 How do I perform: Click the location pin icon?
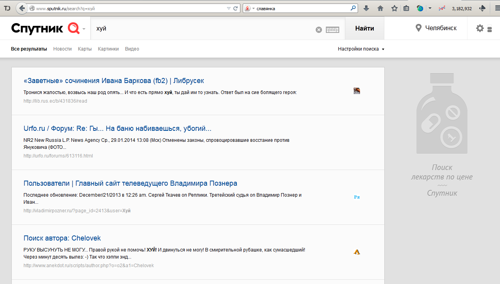pyautogui.click(x=418, y=28)
